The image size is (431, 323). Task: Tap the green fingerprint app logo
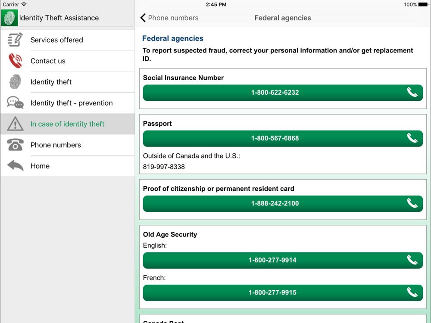coord(9,18)
